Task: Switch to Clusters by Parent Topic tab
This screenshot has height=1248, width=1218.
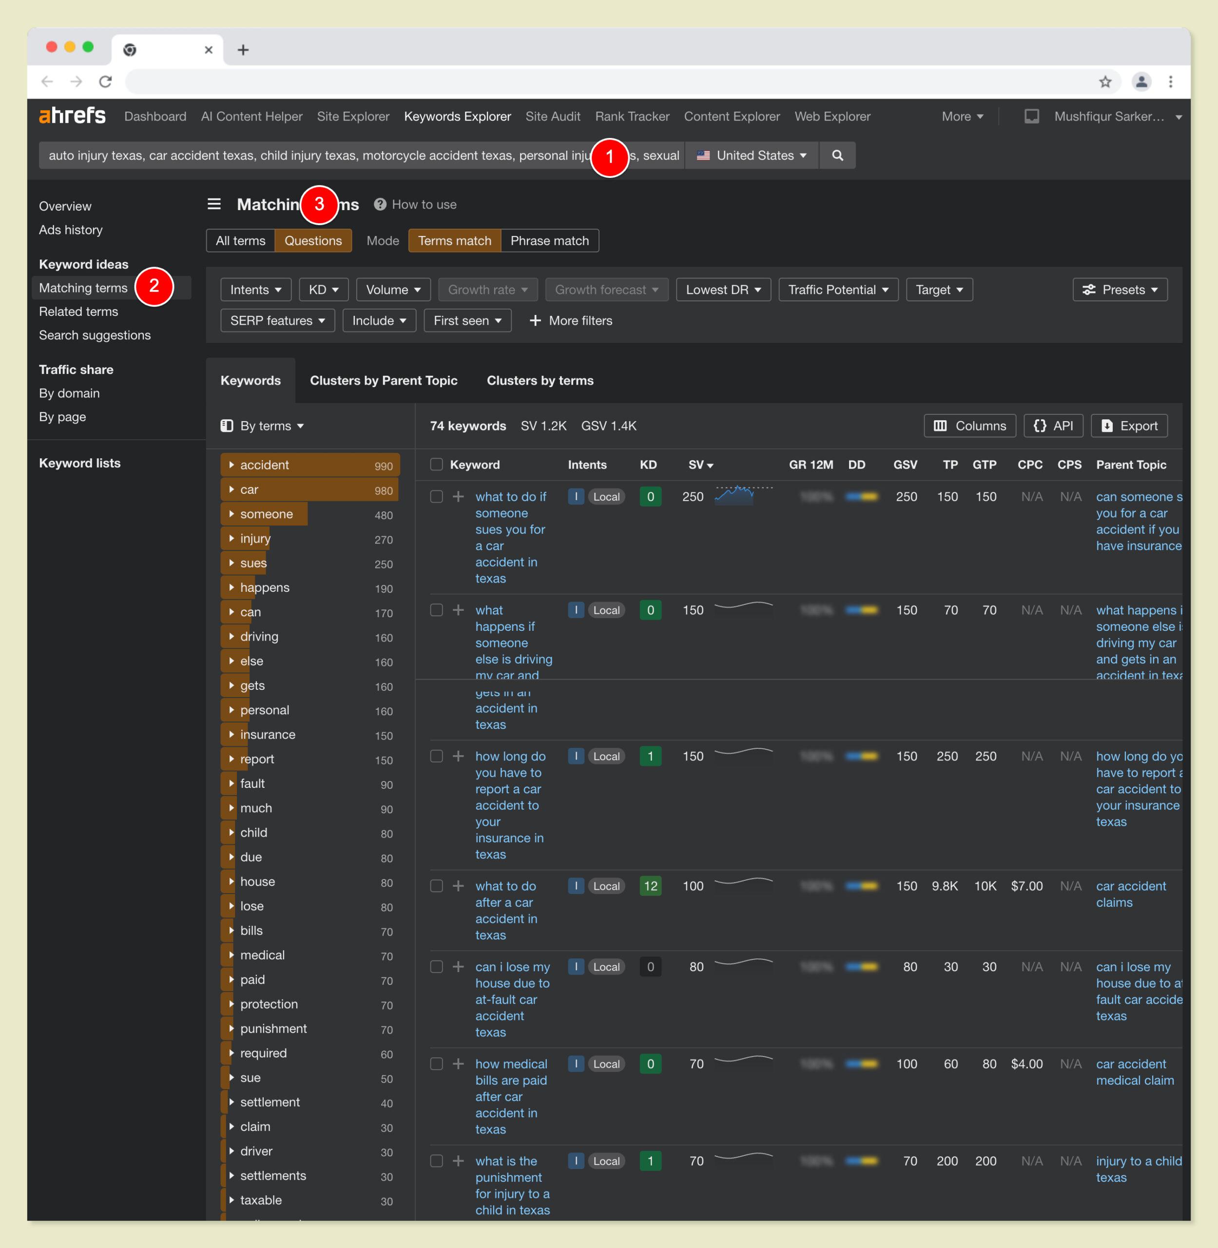Action: click(383, 381)
